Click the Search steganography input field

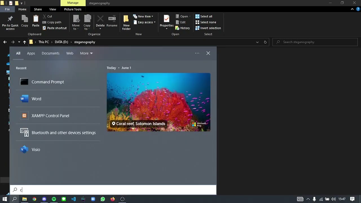pyautogui.click(x=317, y=42)
